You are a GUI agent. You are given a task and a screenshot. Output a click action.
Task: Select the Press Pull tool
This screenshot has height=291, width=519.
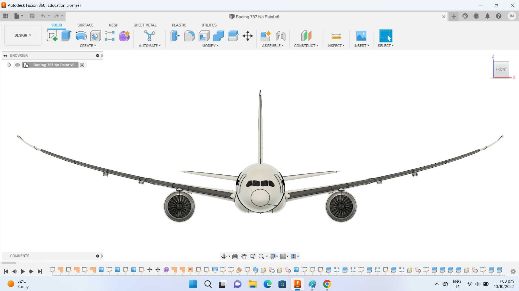click(175, 36)
